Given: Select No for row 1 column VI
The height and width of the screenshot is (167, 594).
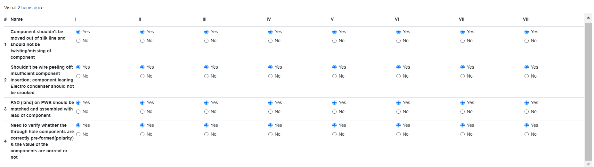Looking at the screenshot, I should click(398, 41).
